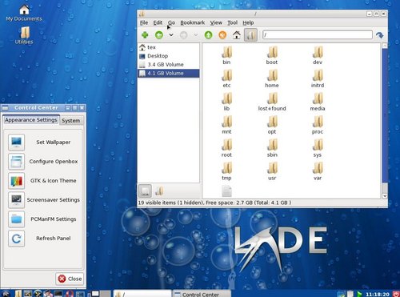Select the 4.1 GB Volume entry
Screen dimensions: 400x297
(x=169, y=73)
